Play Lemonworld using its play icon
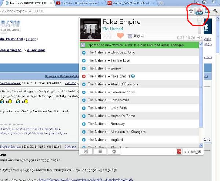 click(x=84, y=100)
